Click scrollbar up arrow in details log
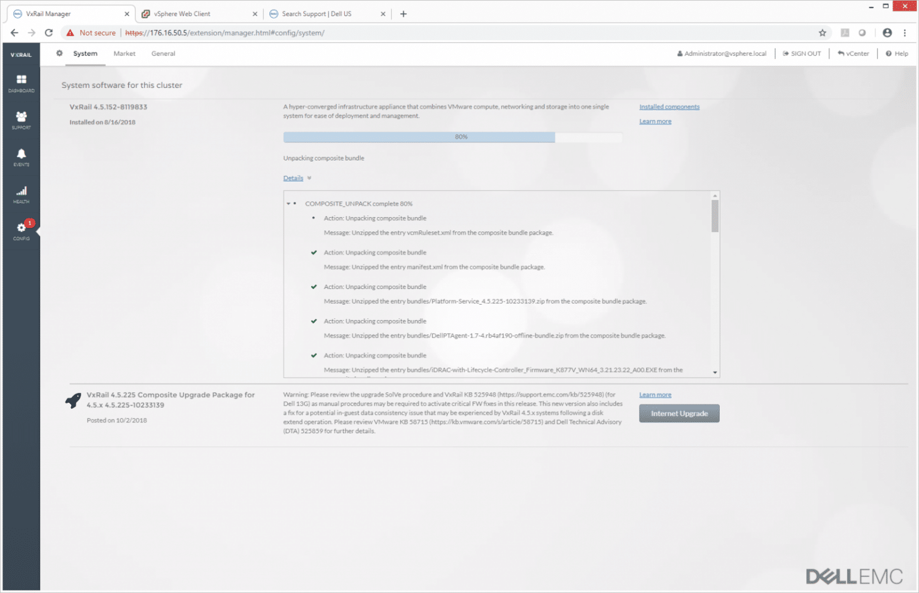 click(x=715, y=196)
